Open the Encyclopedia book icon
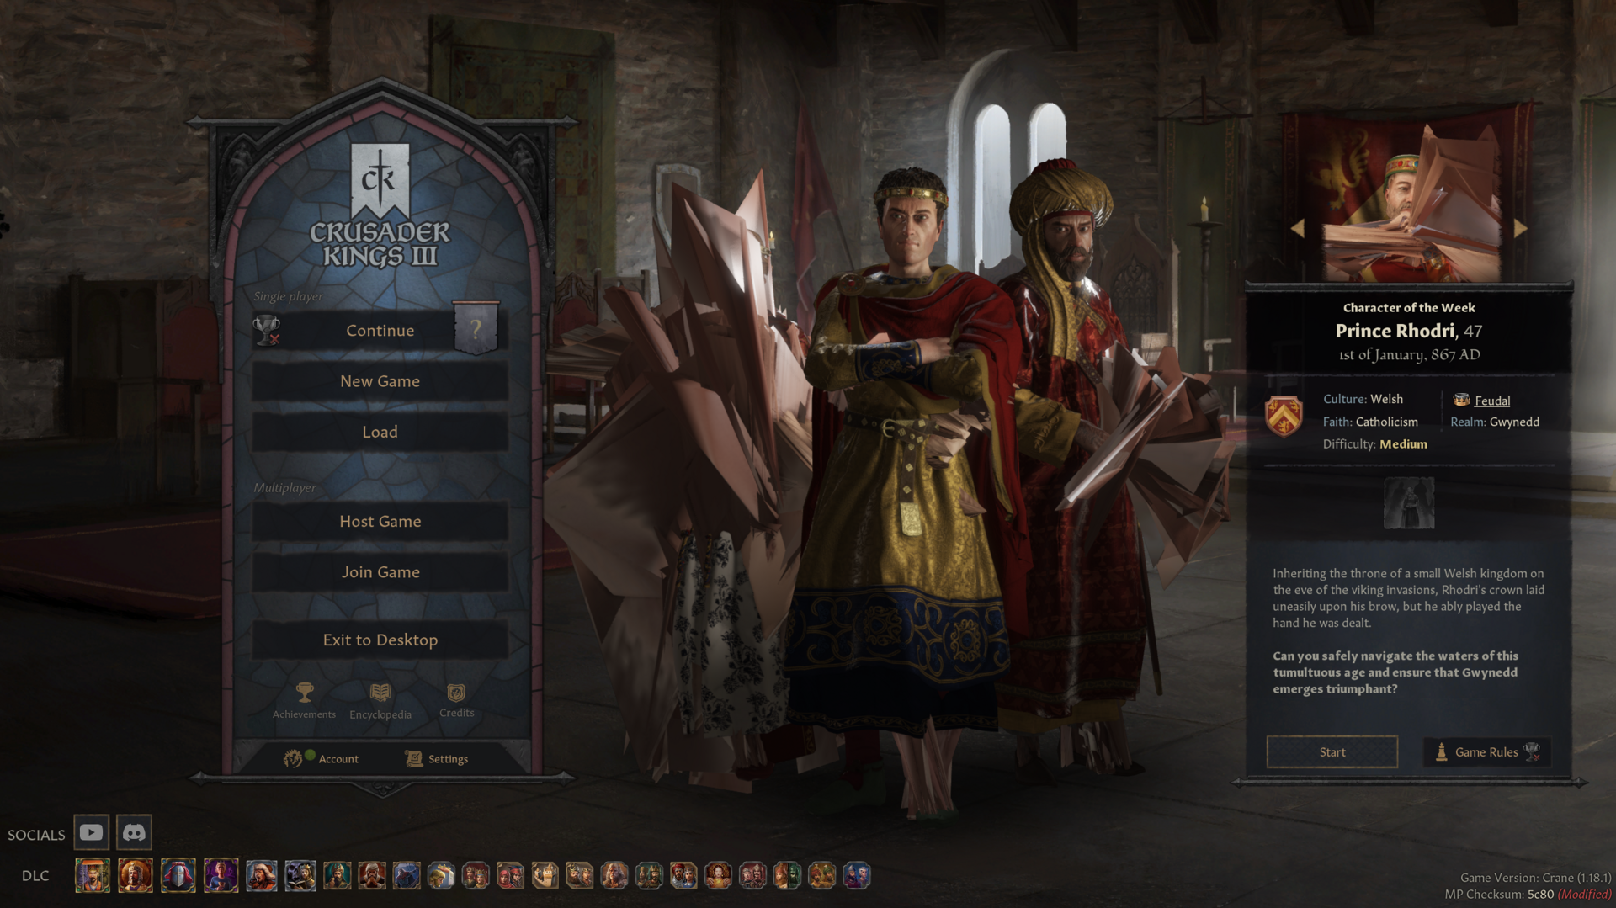The width and height of the screenshot is (1616, 908). 380,701
